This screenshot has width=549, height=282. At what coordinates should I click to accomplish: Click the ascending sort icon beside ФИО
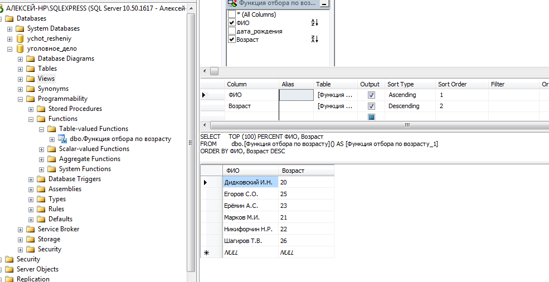pos(314,23)
